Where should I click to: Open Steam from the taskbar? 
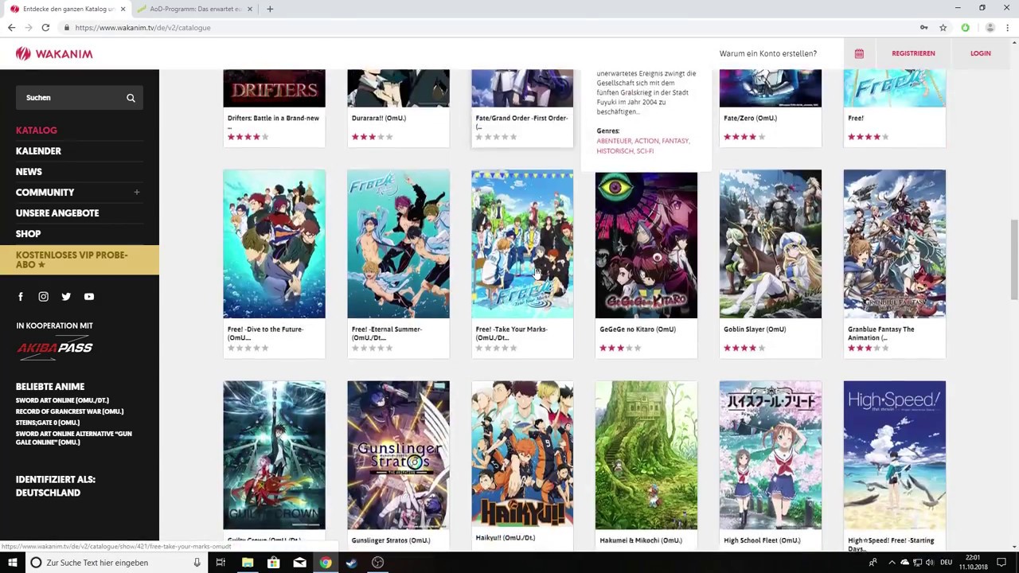click(351, 563)
